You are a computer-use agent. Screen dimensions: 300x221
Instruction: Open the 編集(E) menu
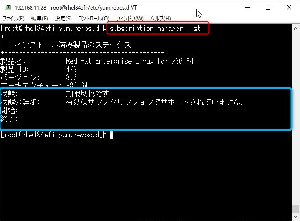coord(40,18)
